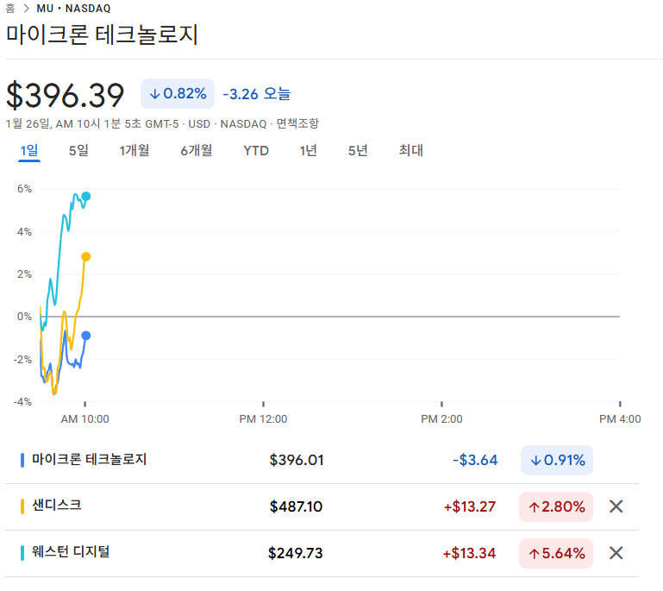View the 1년 chart range
The height and width of the screenshot is (591, 663).
(308, 151)
